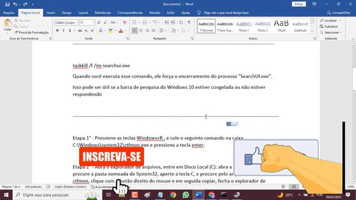This screenshot has height=200, width=356.
Task: Apply the Título 1 style
Action: (244, 26)
